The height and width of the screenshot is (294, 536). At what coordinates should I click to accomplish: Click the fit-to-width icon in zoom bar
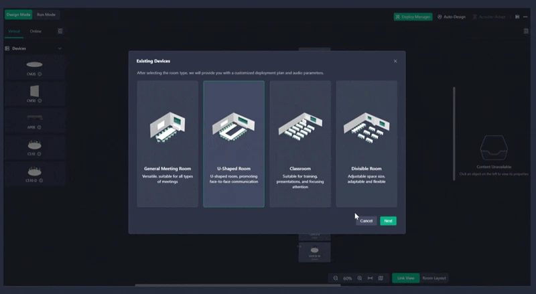coord(370,278)
